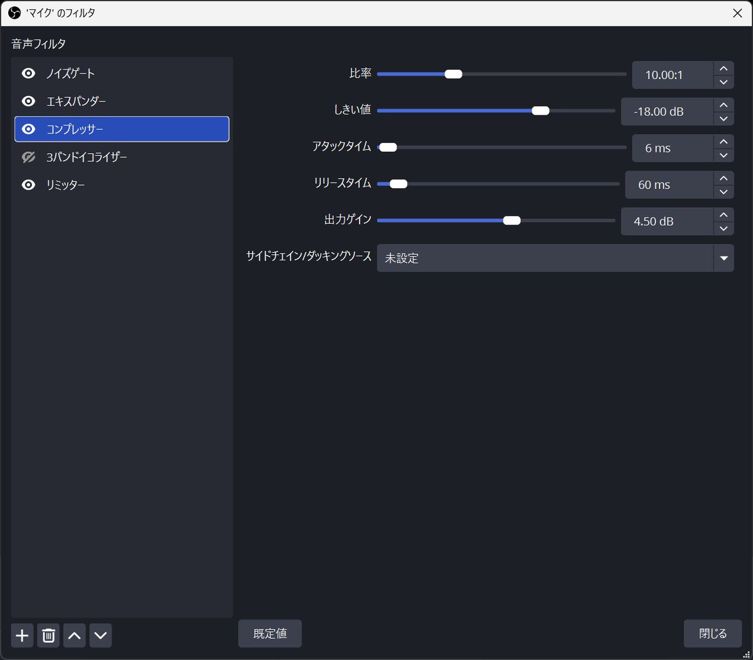Increase リリースタイム with up arrow

(724, 178)
